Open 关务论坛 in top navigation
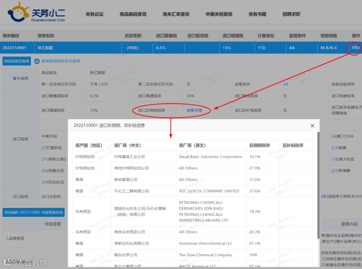 pos(95,14)
